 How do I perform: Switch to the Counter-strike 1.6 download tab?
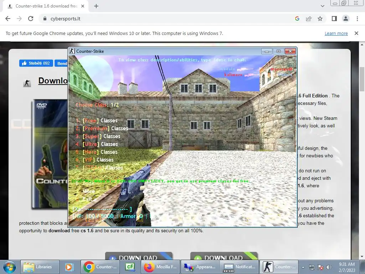[46, 6]
